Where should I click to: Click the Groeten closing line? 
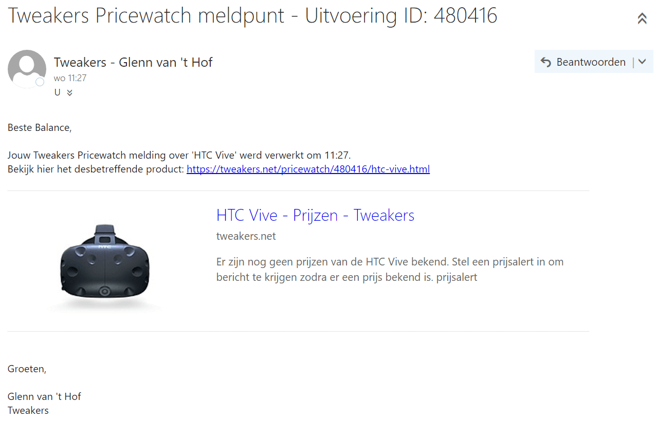click(x=27, y=369)
